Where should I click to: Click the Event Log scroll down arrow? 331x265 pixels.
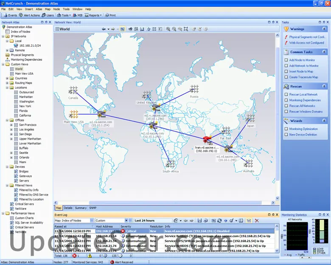click(277, 251)
